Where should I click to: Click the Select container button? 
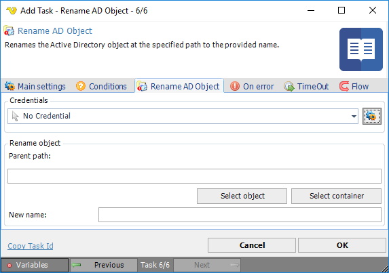(x=336, y=196)
